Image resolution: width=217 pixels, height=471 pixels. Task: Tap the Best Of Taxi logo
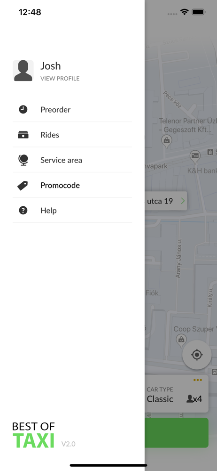(33, 435)
